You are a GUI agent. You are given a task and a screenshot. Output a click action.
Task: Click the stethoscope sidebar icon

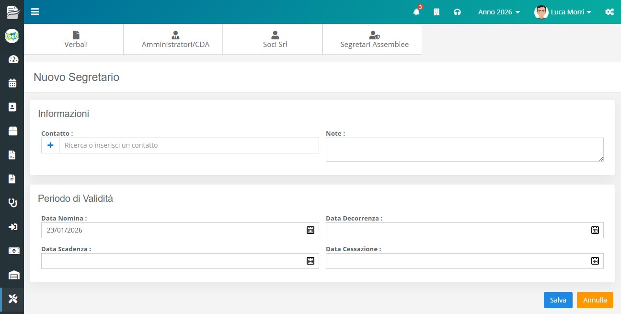(x=13, y=203)
